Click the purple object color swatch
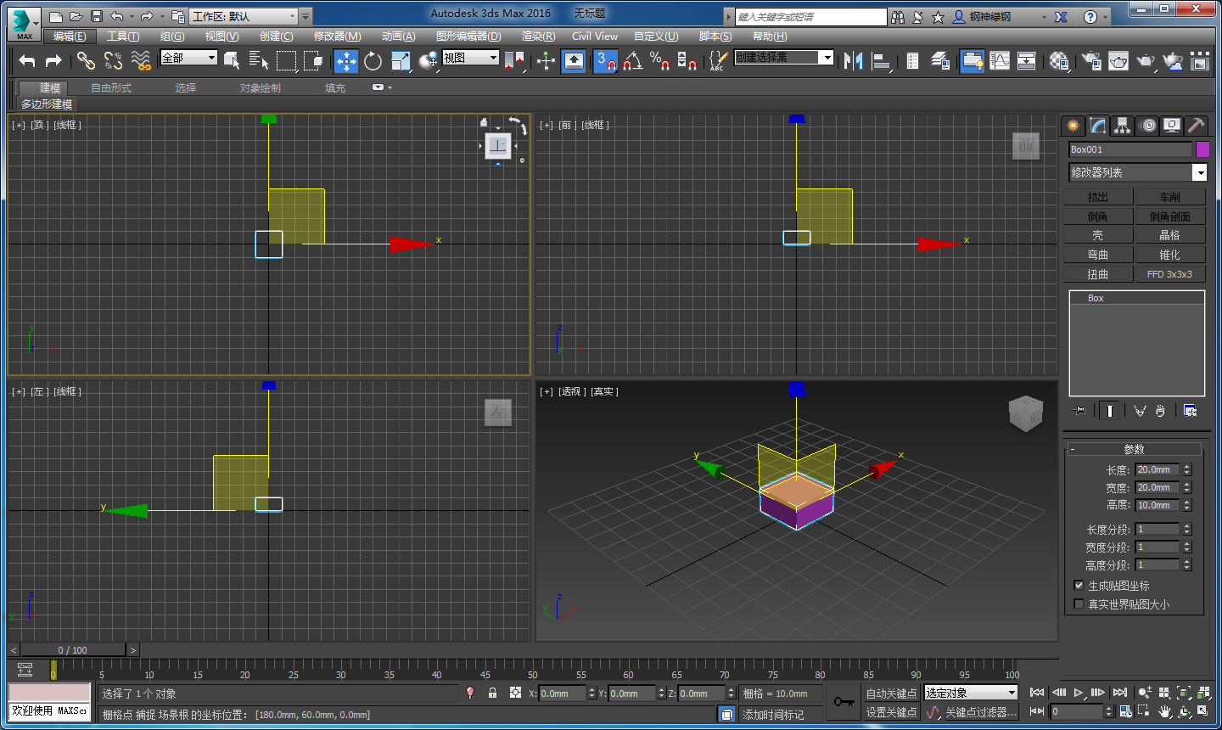The width and height of the screenshot is (1222, 730). pyautogui.click(x=1202, y=149)
